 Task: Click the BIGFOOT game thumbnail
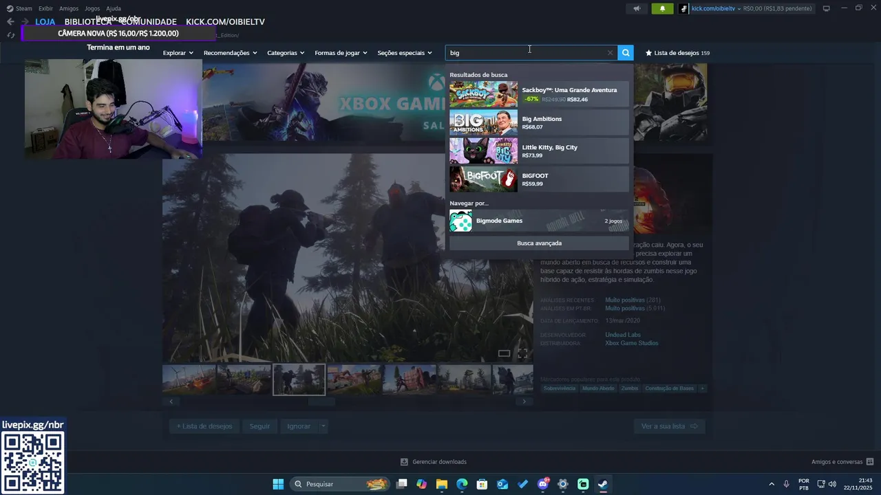(483, 179)
